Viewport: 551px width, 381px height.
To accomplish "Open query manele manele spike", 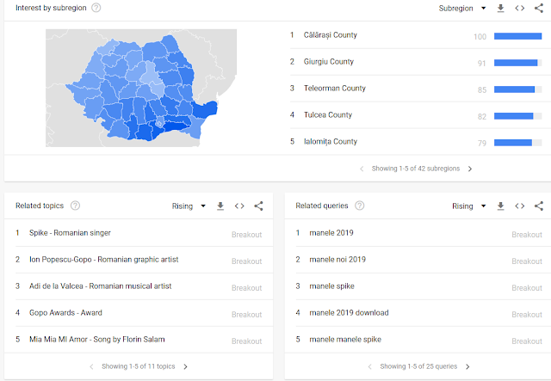I will [x=345, y=339].
